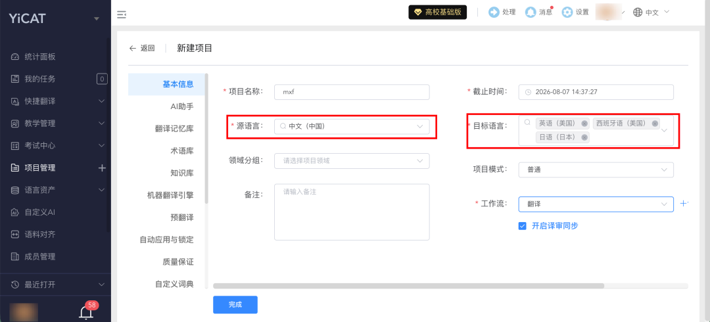Click the 教学管理 sidebar icon

click(x=15, y=124)
